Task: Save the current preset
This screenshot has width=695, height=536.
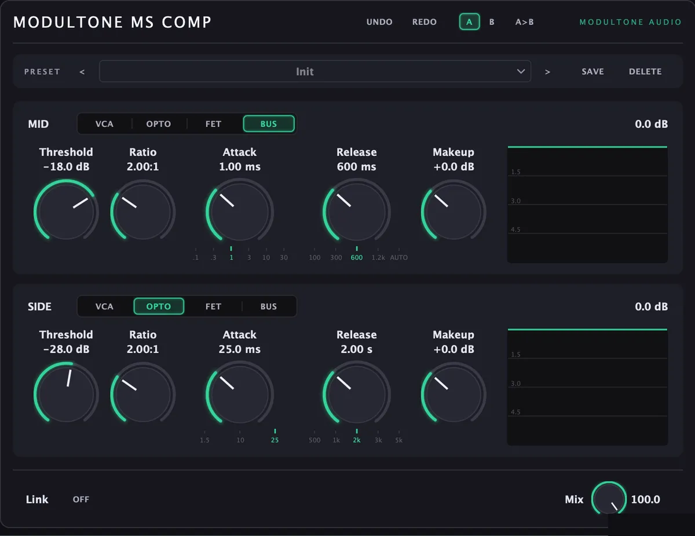Action: pos(592,71)
